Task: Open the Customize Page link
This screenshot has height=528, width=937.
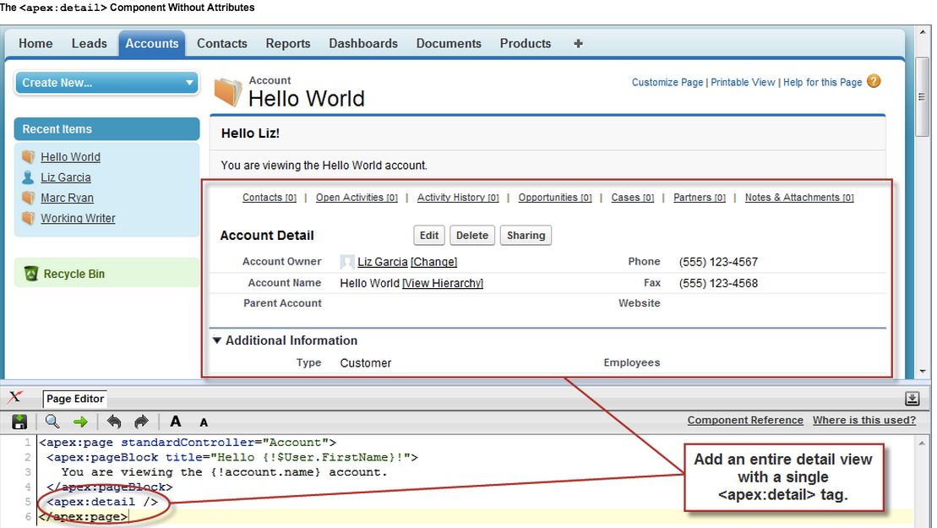Action: (x=667, y=83)
